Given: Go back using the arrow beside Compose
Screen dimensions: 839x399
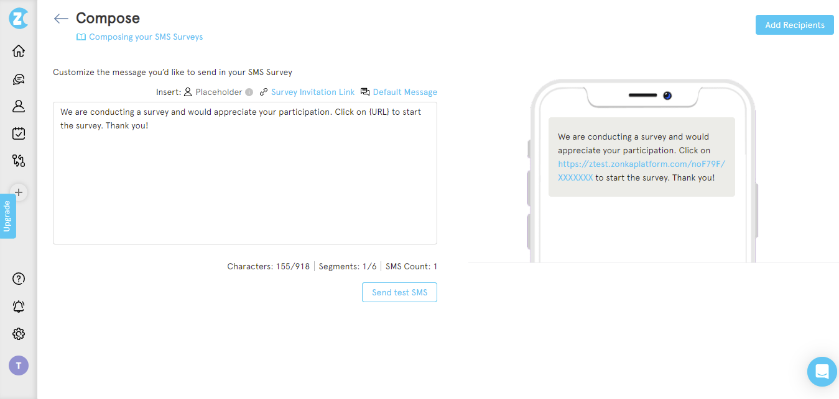Looking at the screenshot, I should coord(61,19).
